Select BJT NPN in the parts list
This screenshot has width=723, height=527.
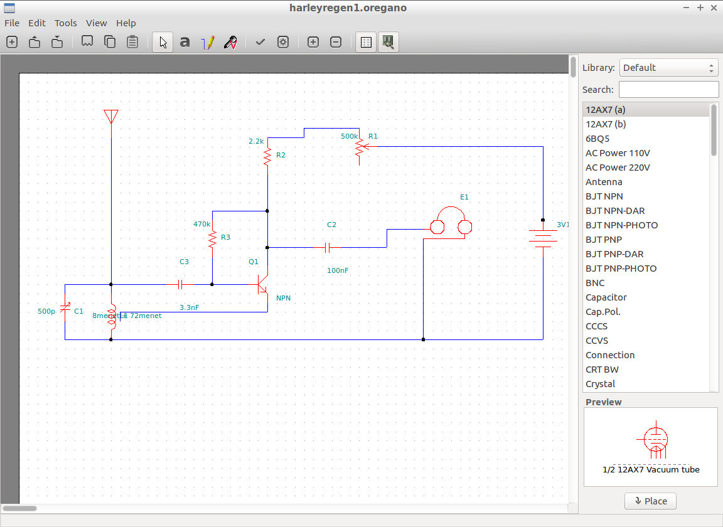[x=646, y=196]
